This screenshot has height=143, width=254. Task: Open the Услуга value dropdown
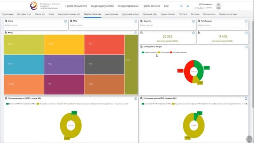(x=36, y=25)
